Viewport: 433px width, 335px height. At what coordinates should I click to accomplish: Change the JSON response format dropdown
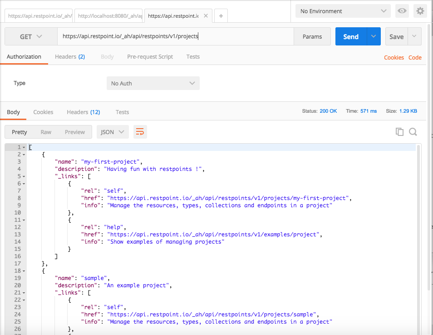[x=113, y=132]
